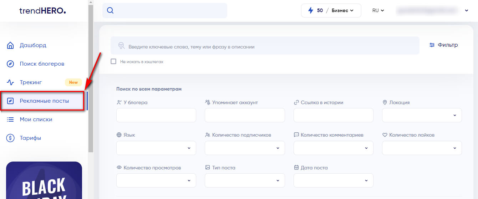This screenshot has height=199, width=478.
Task: Open the Бизнес plan selector
Action: coord(342,10)
